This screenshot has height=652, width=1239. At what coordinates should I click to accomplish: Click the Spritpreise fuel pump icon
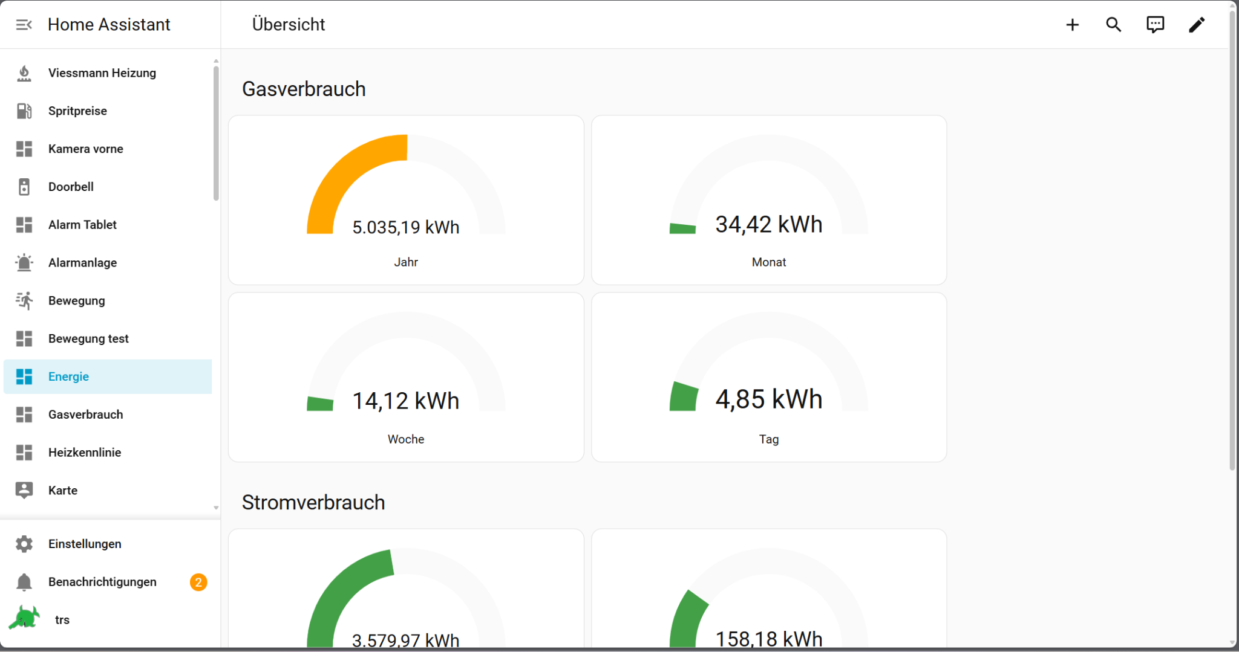tap(24, 111)
